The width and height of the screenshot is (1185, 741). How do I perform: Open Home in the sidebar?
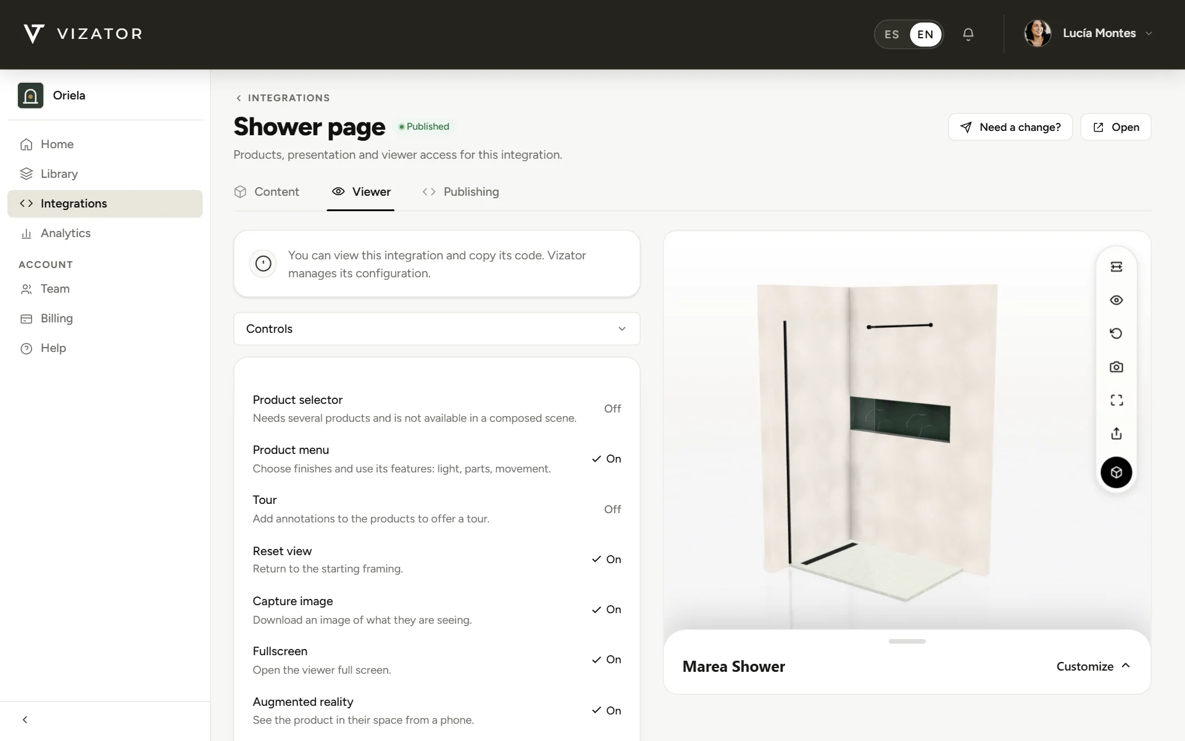coord(105,144)
